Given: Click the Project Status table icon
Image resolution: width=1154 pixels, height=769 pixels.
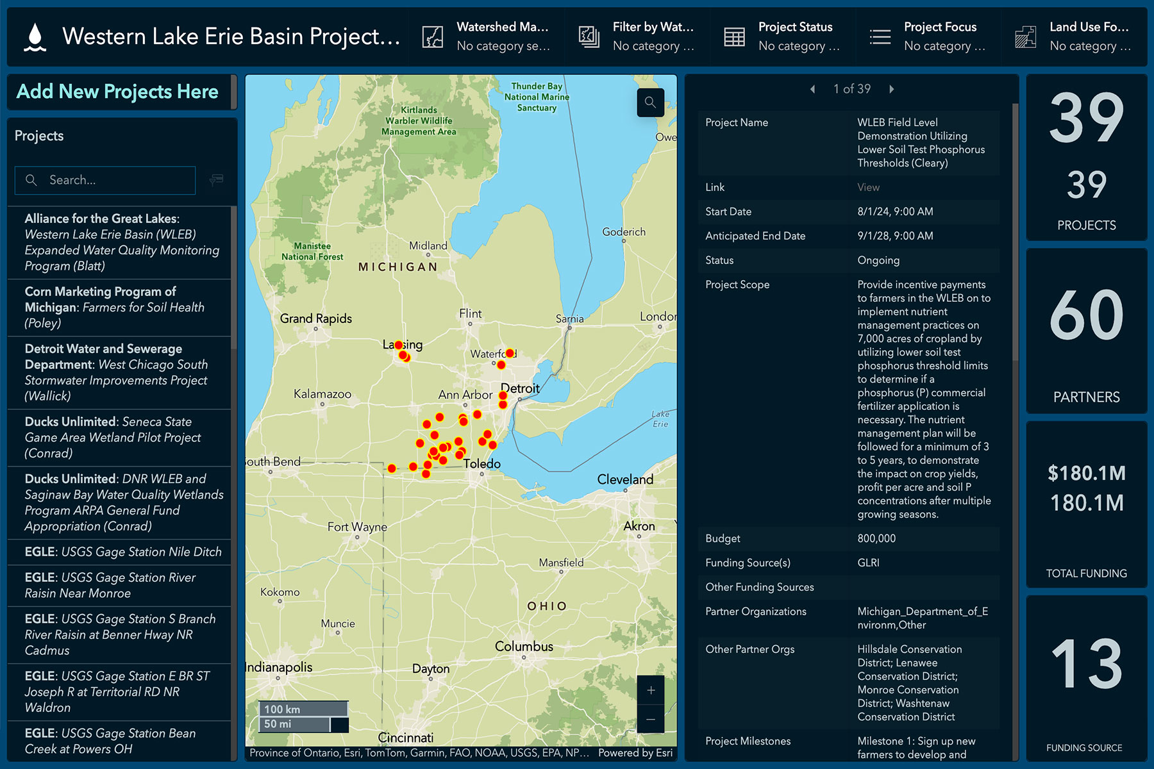Looking at the screenshot, I should (x=735, y=37).
